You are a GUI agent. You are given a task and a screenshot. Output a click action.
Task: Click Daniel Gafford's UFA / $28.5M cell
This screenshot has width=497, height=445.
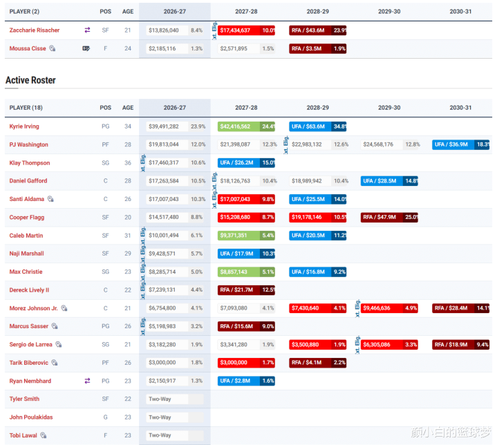pyautogui.click(x=389, y=181)
